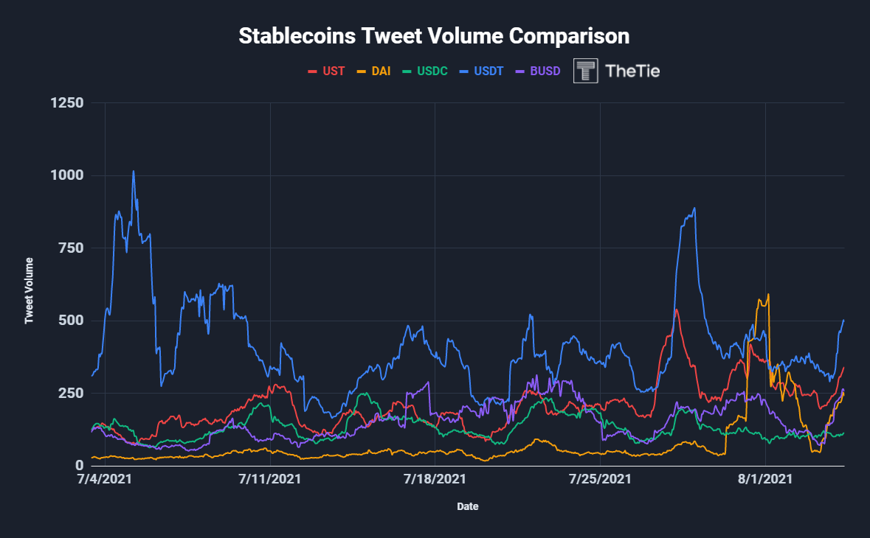Click the TheTie logo icon
870x538 pixels.
tap(585, 71)
